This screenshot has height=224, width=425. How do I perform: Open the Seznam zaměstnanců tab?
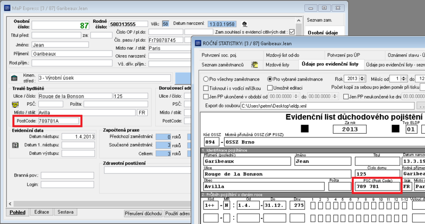[222, 65]
